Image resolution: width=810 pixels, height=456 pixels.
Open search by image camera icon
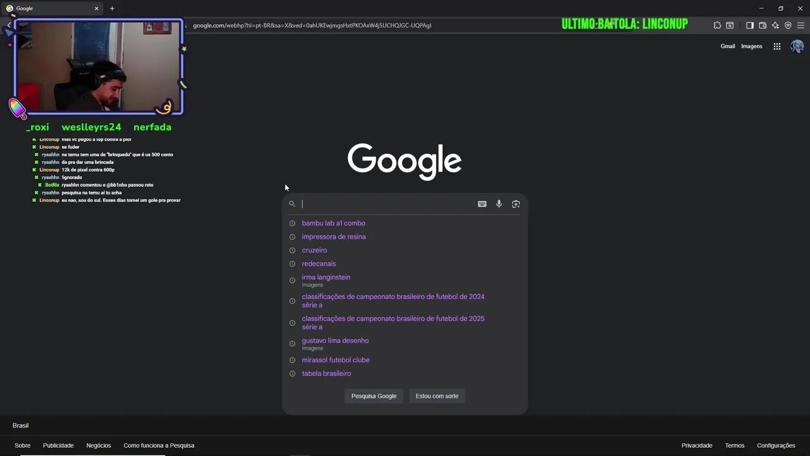pyautogui.click(x=516, y=204)
